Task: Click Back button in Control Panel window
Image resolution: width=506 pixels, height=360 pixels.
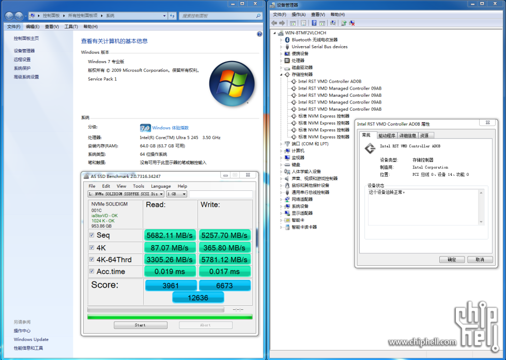Action: tap(9, 16)
